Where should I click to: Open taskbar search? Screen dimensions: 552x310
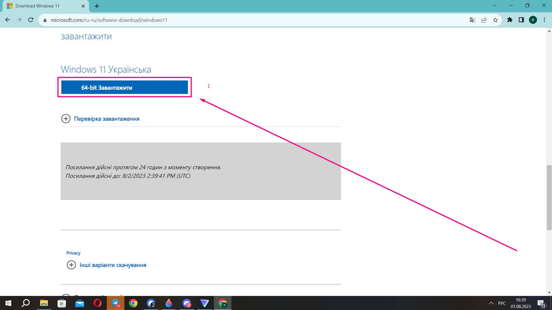26,303
